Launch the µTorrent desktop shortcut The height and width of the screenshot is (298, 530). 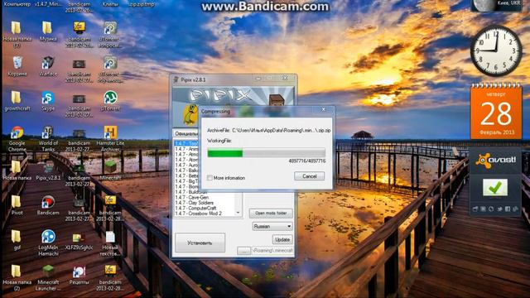(x=110, y=101)
